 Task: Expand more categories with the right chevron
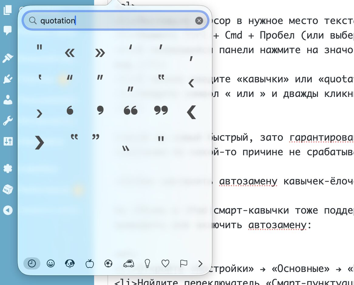click(x=200, y=263)
